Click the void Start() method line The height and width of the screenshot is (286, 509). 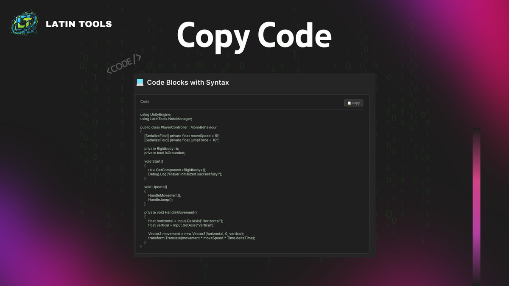pos(154,161)
